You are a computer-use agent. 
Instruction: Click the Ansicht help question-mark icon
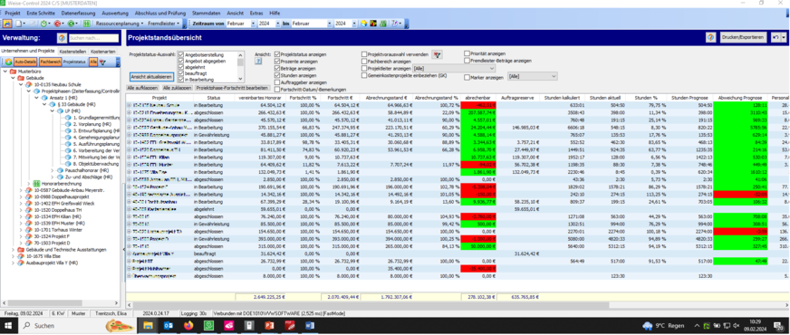click(x=258, y=61)
